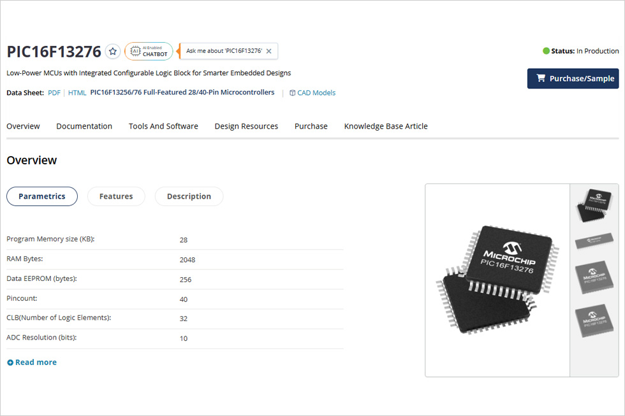
Task: Close the 'Ask me about PIC16F13276' tooltip
Action: coord(269,51)
